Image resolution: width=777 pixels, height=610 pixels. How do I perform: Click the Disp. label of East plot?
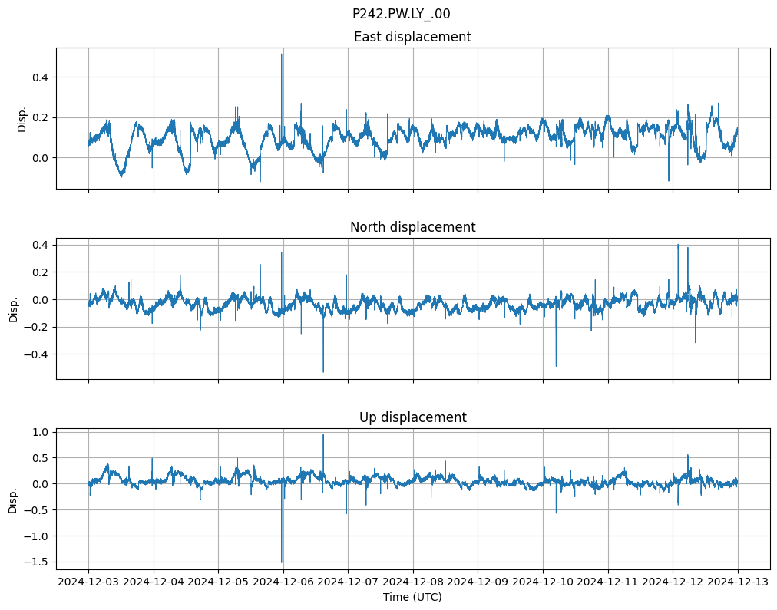22,118
